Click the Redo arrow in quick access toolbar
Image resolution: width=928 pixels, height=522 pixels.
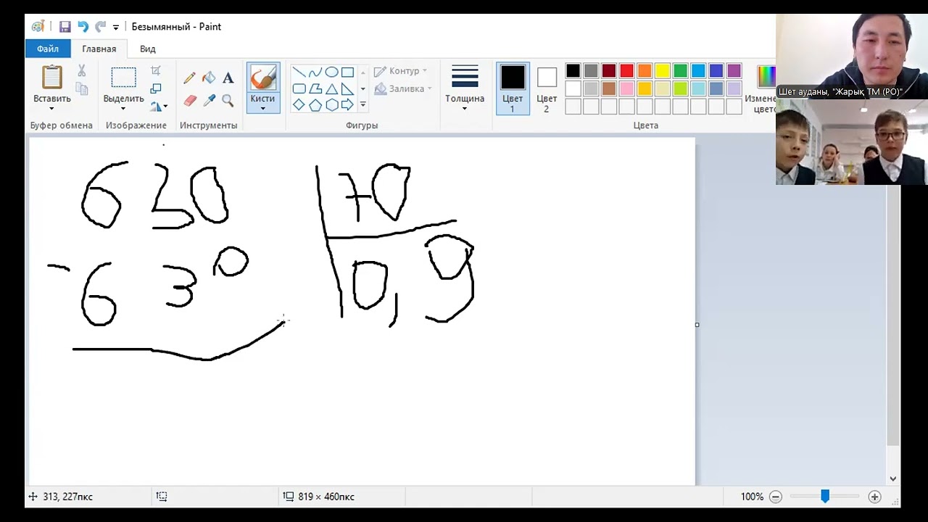tap(100, 27)
